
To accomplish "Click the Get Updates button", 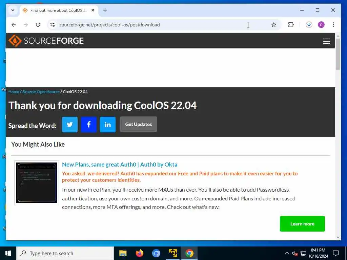I will (139, 124).
